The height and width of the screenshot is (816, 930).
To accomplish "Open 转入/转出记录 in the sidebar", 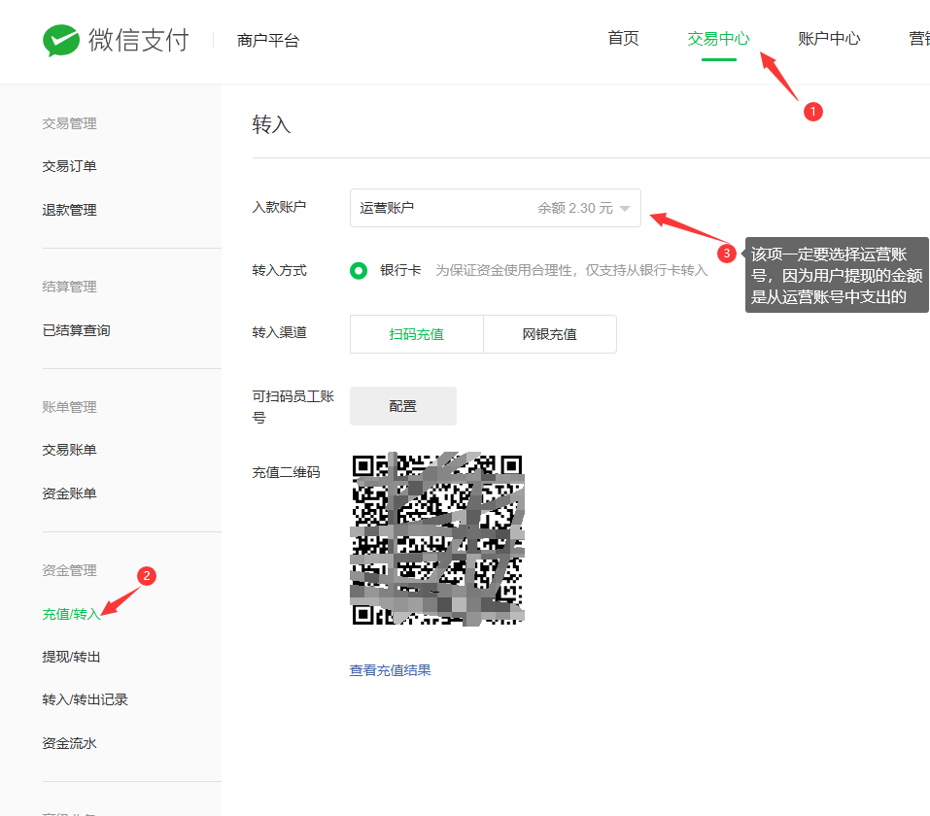I will point(85,699).
